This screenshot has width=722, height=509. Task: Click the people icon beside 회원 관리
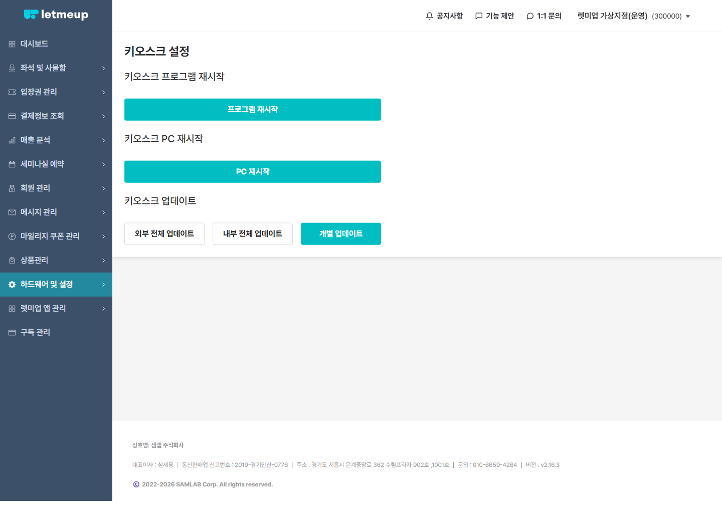(x=12, y=188)
